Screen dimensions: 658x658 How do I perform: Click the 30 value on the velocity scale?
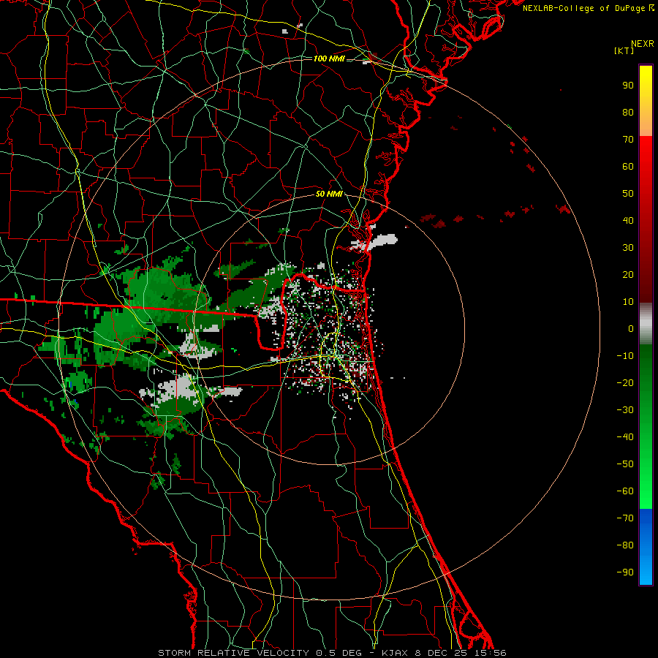[628, 248]
